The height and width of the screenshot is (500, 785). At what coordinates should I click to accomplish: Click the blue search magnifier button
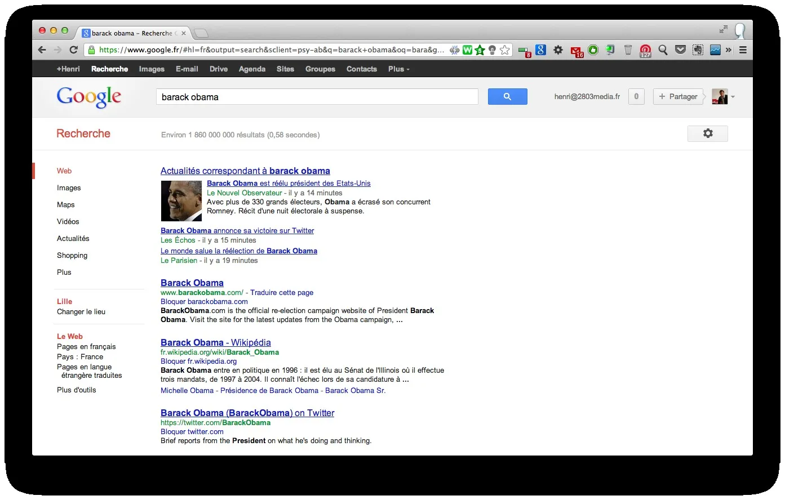(x=507, y=97)
